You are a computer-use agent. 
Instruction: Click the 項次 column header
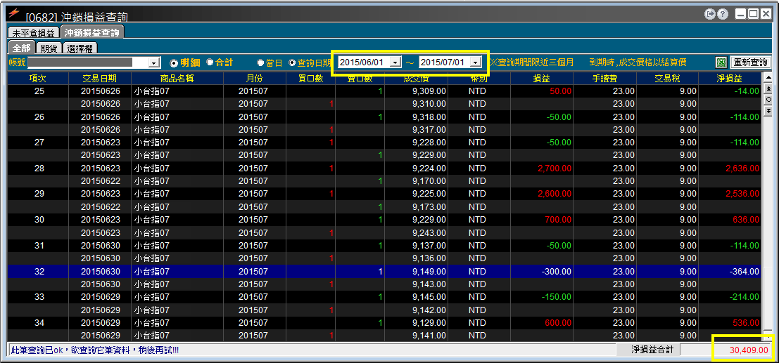pyautogui.click(x=37, y=79)
